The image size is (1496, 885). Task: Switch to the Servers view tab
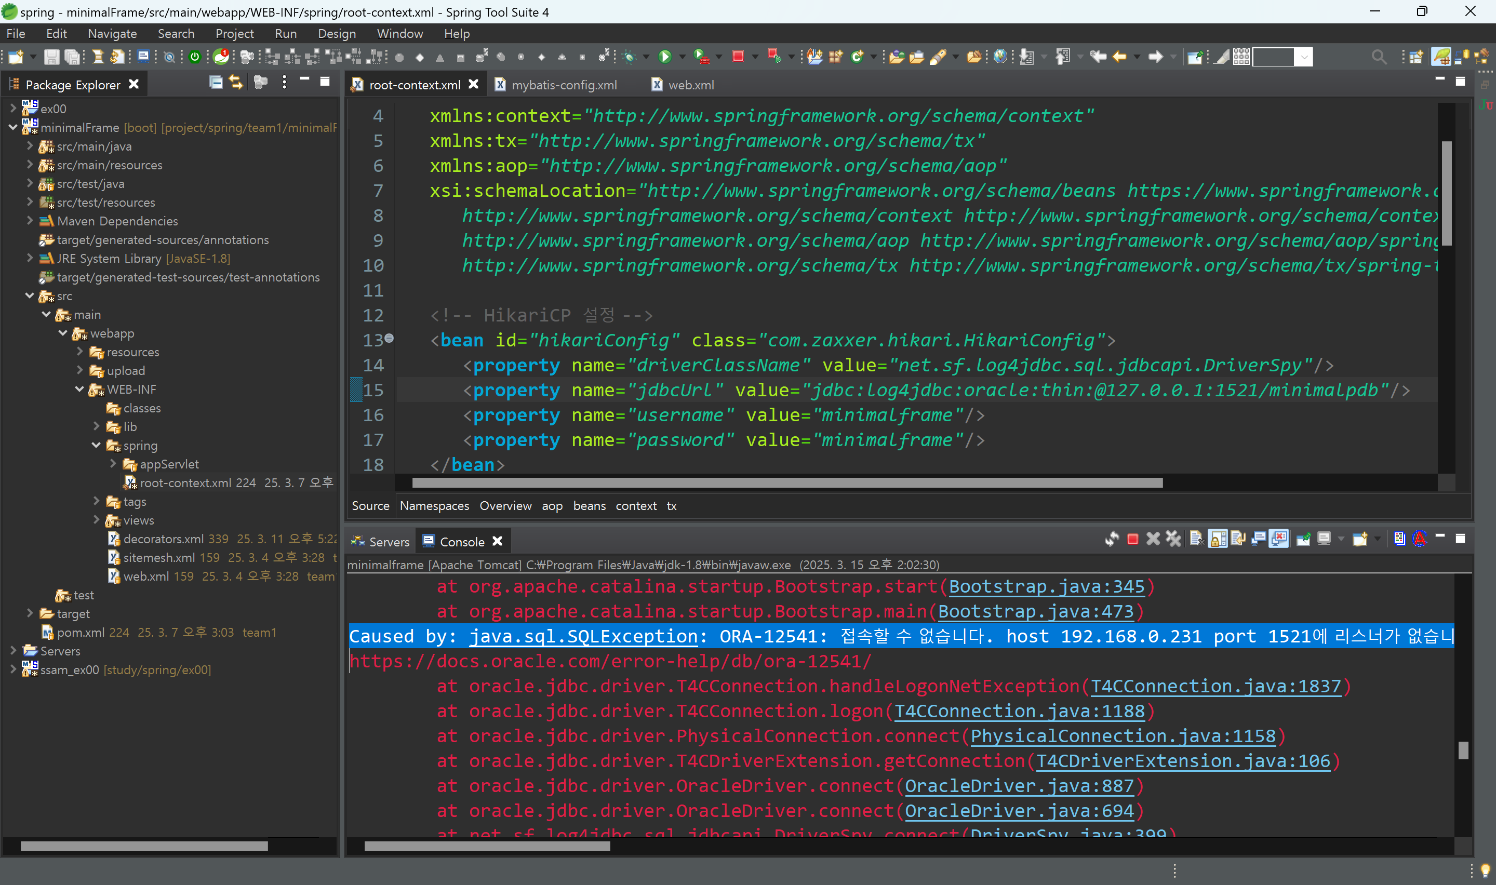[380, 542]
